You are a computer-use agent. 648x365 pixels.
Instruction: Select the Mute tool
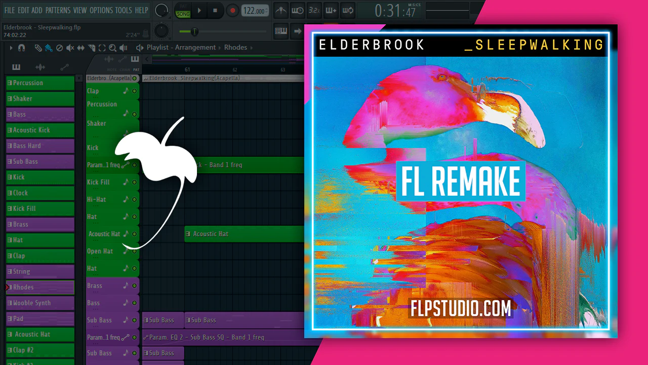point(70,48)
